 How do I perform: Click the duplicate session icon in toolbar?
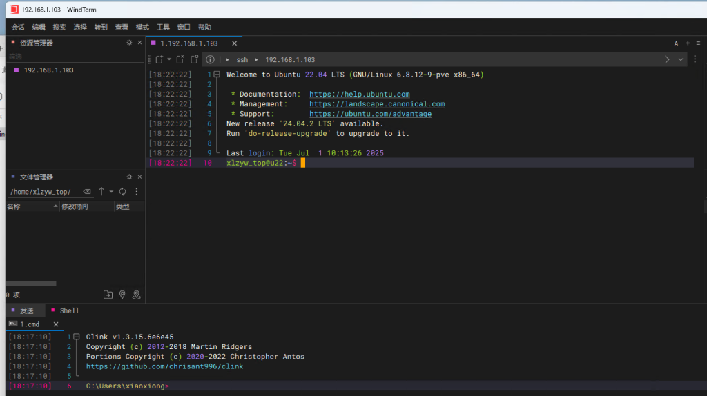point(194,59)
